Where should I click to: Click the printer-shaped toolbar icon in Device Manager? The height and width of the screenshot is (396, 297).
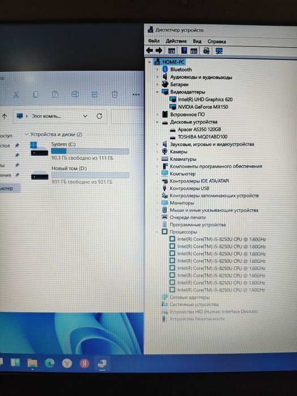tap(206, 51)
